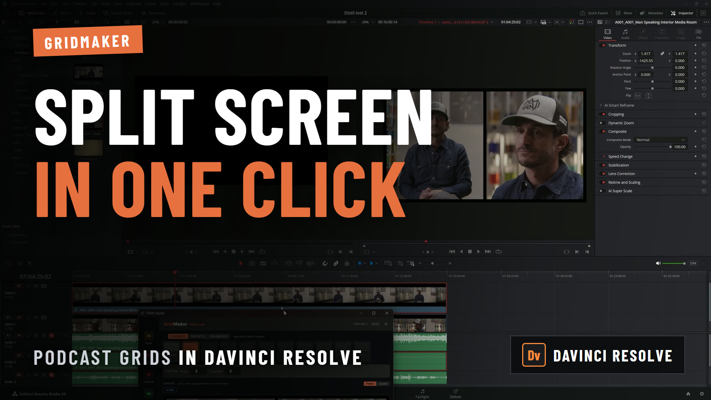Open project settings gear icon at bottom right
The width and height of the screenshot is (711, 400).
pyautogui.click(x=702, y=394)
